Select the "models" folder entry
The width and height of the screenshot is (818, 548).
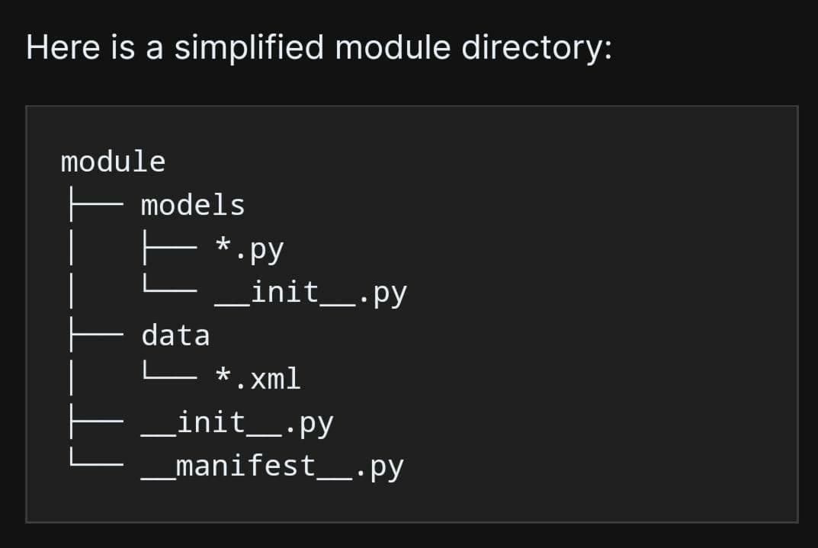(x=193, y=205)
